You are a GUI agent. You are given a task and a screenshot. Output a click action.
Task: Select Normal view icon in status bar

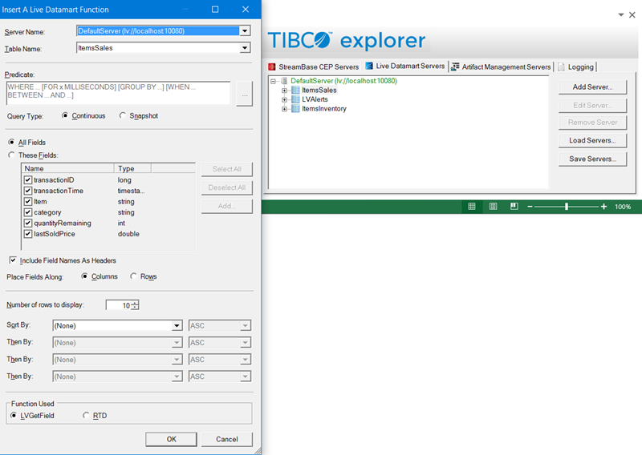tap(472, 207)
